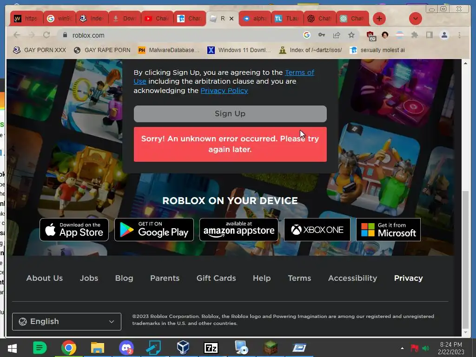Open Discord from the taskbar

tap(126, 348)
